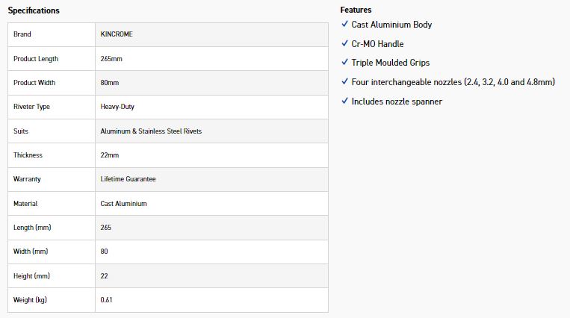This screenshot has width=570, height=318.
Task: Click the checkmark beside Includes nozzle spanner
Action: [x=344, y=101]
